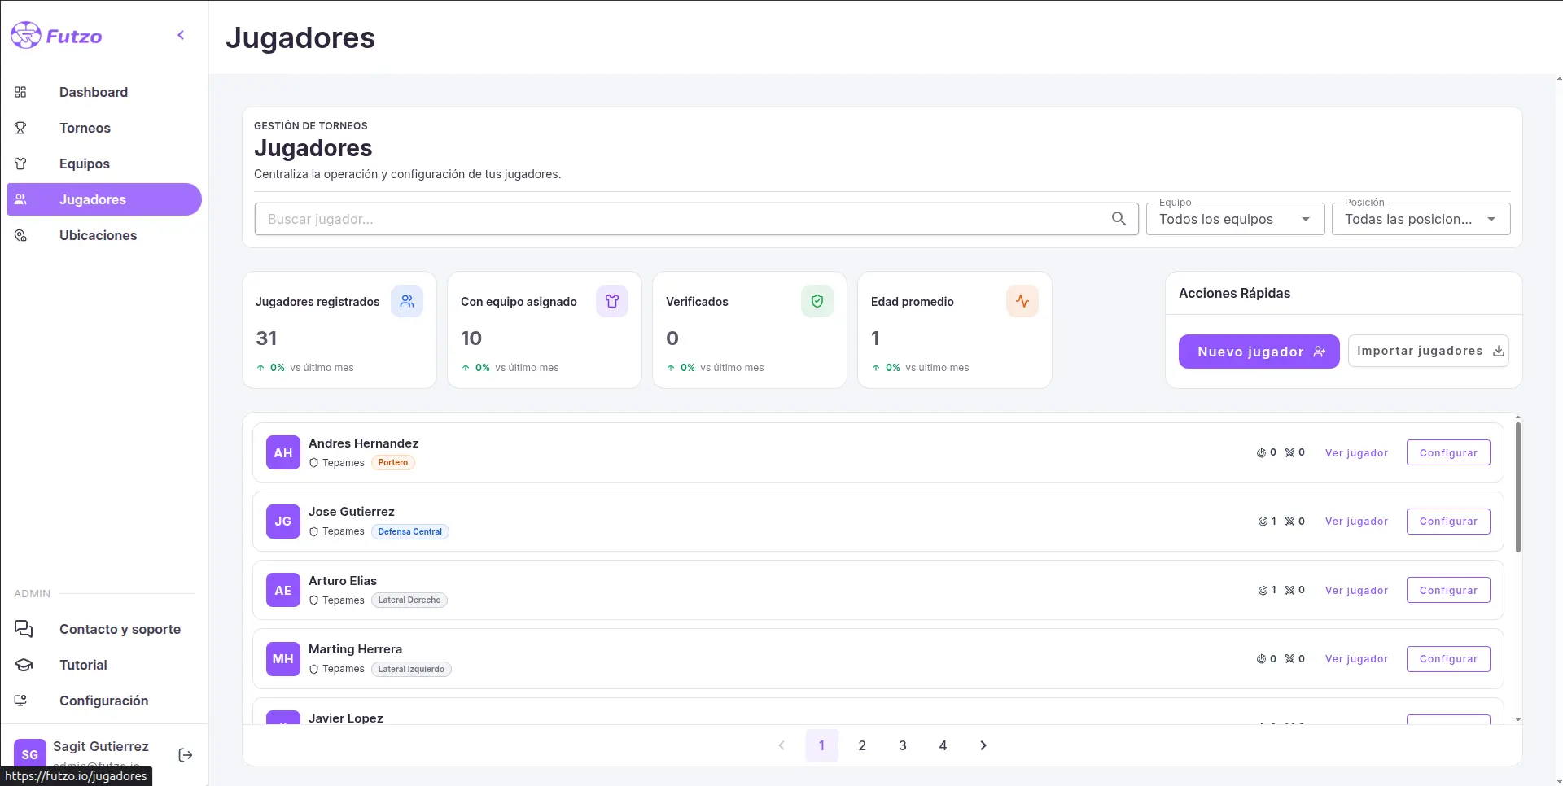
Task: Go to Equipos in the sidebar
Action: tap(85, 164)
